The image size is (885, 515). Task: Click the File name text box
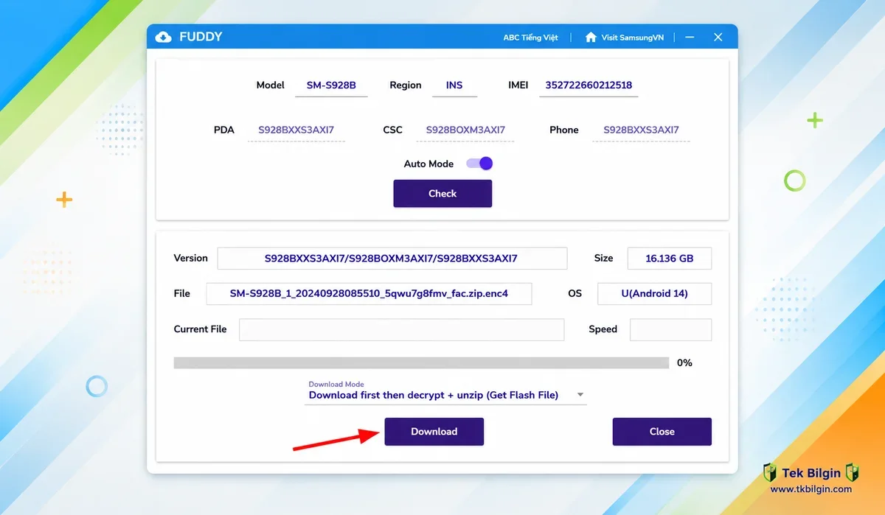pos(369,293)
